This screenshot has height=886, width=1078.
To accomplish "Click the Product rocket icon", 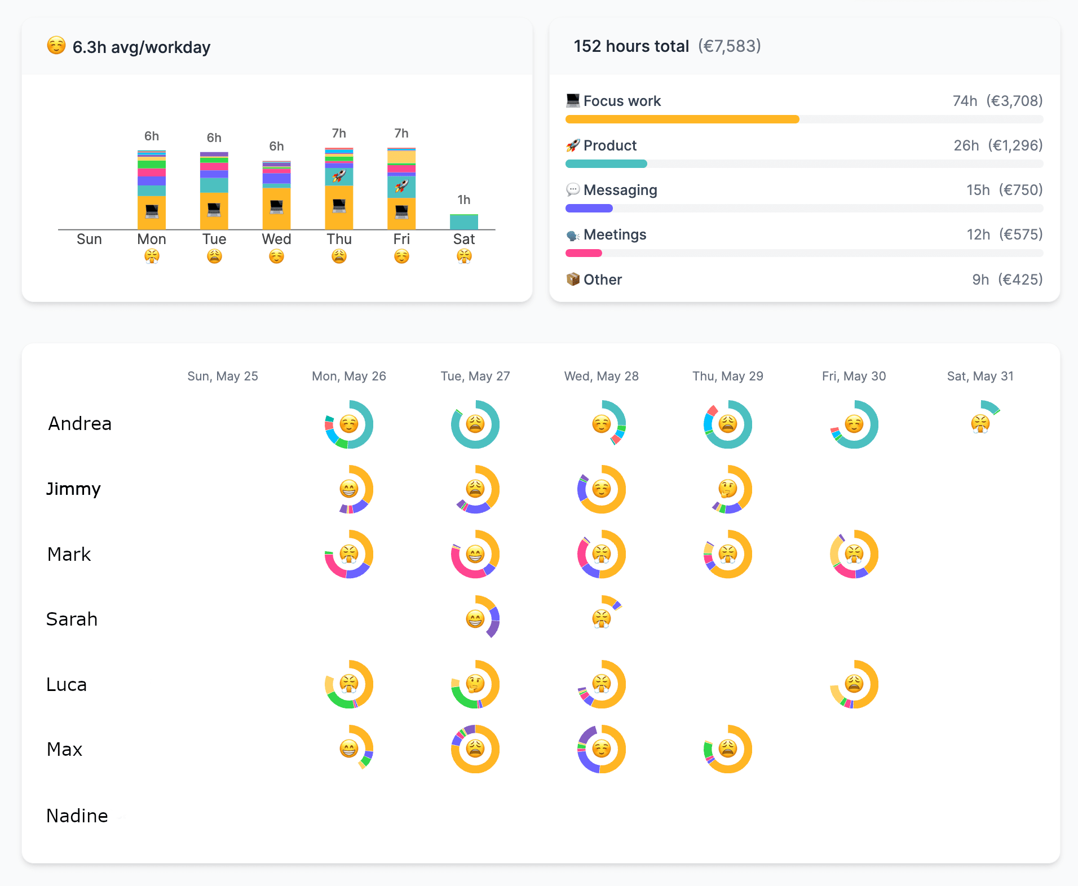I will (572, 145).
